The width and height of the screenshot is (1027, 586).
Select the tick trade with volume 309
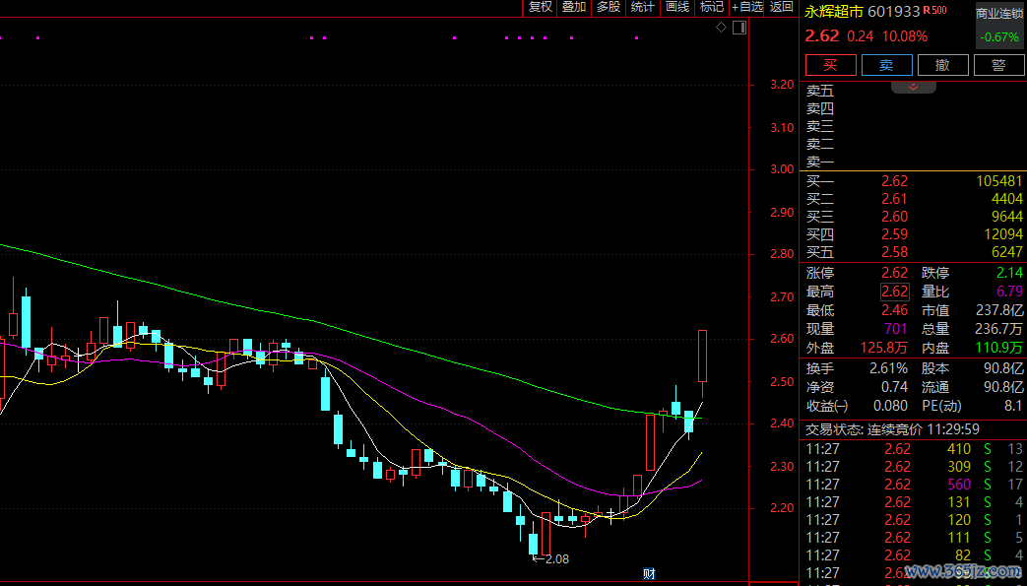[959, 467]
